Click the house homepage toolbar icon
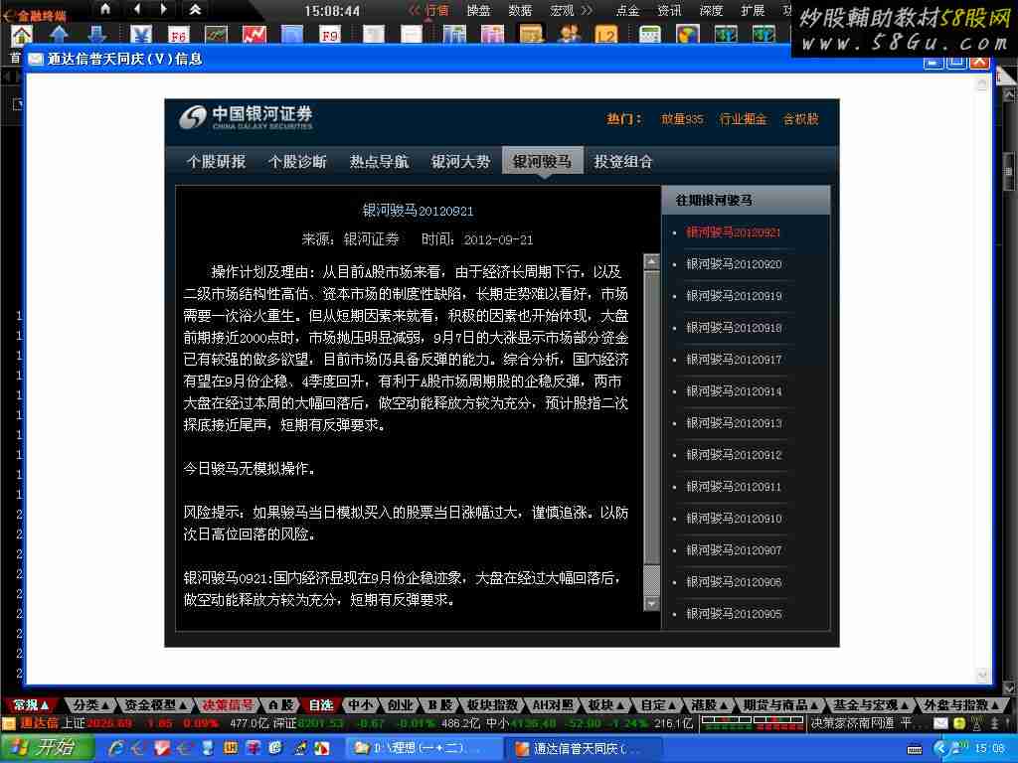 pyautogui.click(x=22, y=34)
